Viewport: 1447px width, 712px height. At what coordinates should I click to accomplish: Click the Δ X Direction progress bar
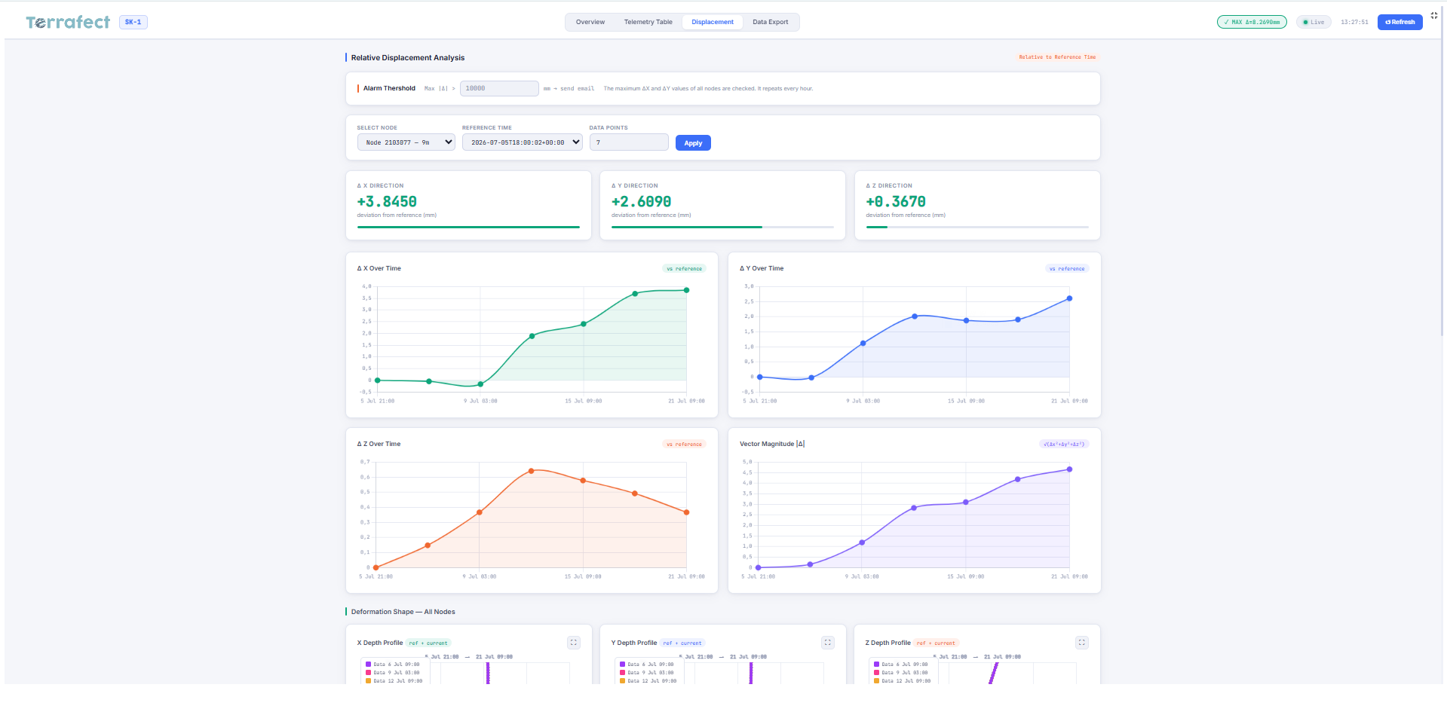(468, 227)
